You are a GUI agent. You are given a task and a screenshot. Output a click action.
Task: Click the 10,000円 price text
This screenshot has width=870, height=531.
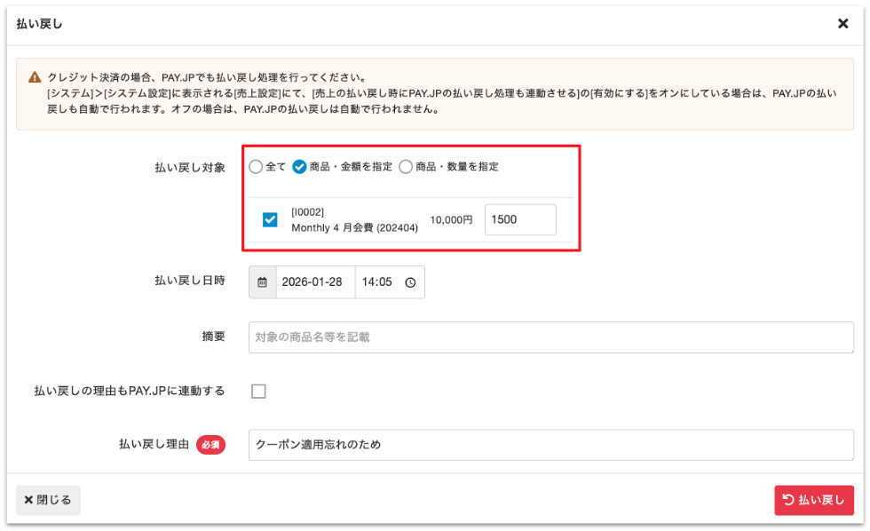[451, 219]
